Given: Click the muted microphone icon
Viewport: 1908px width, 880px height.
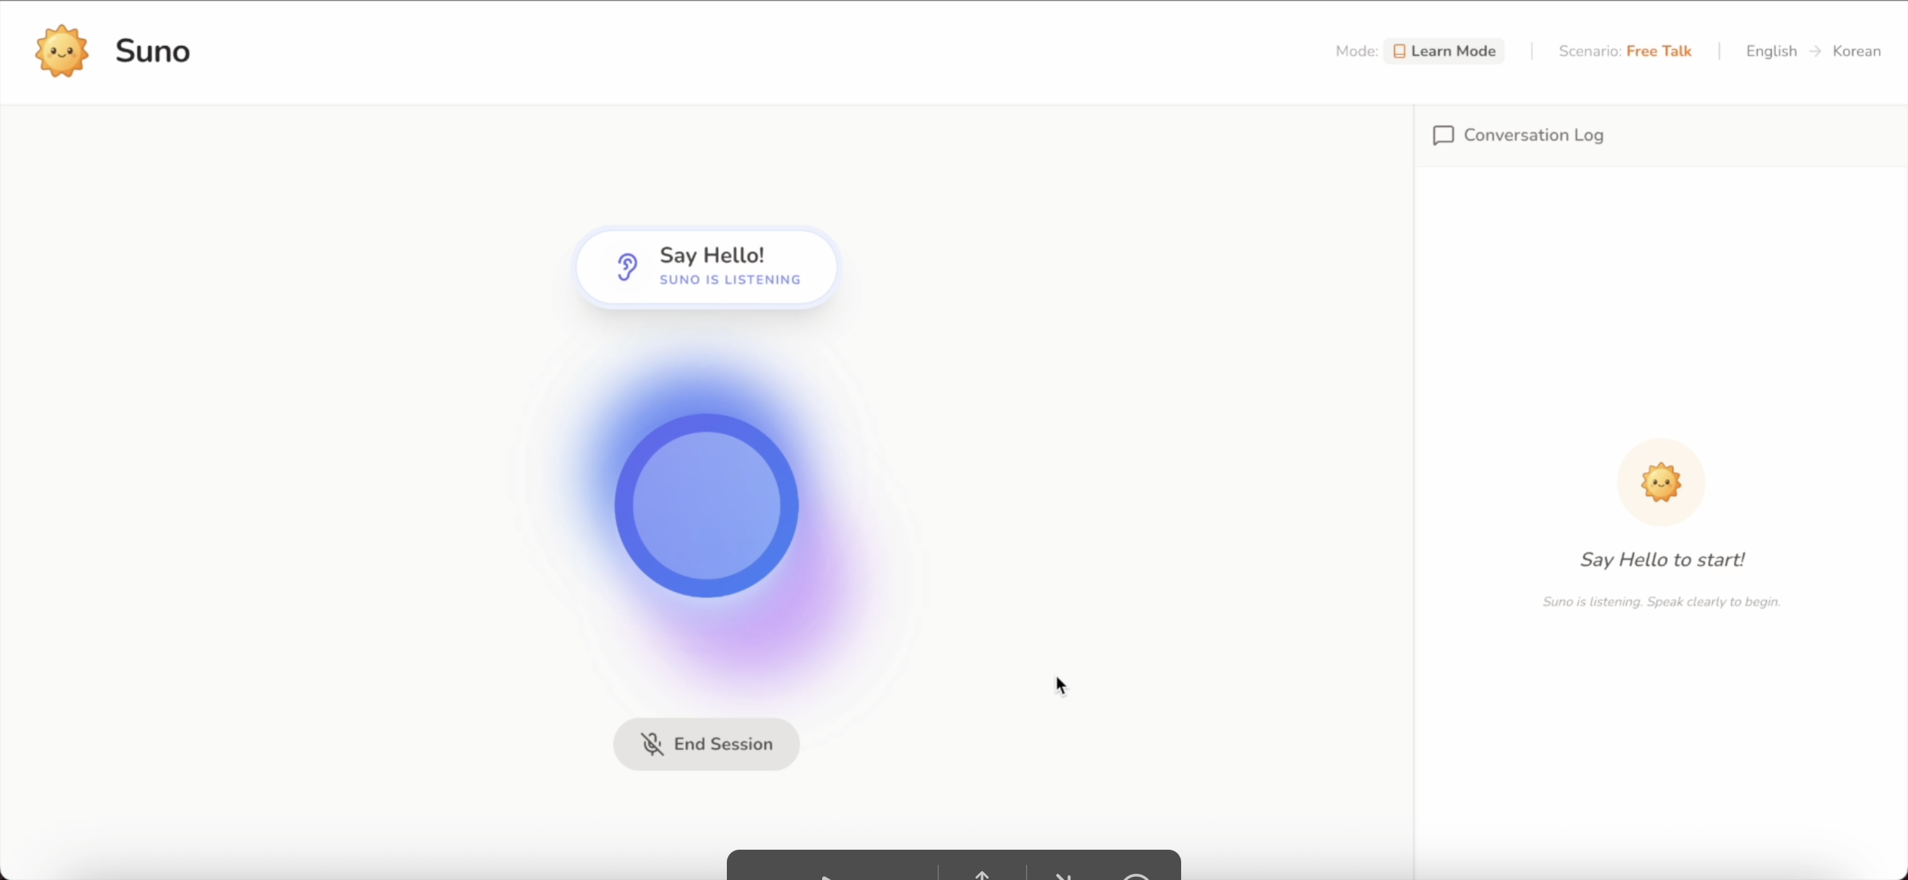Looking at the screenshot, I should 652,744.
